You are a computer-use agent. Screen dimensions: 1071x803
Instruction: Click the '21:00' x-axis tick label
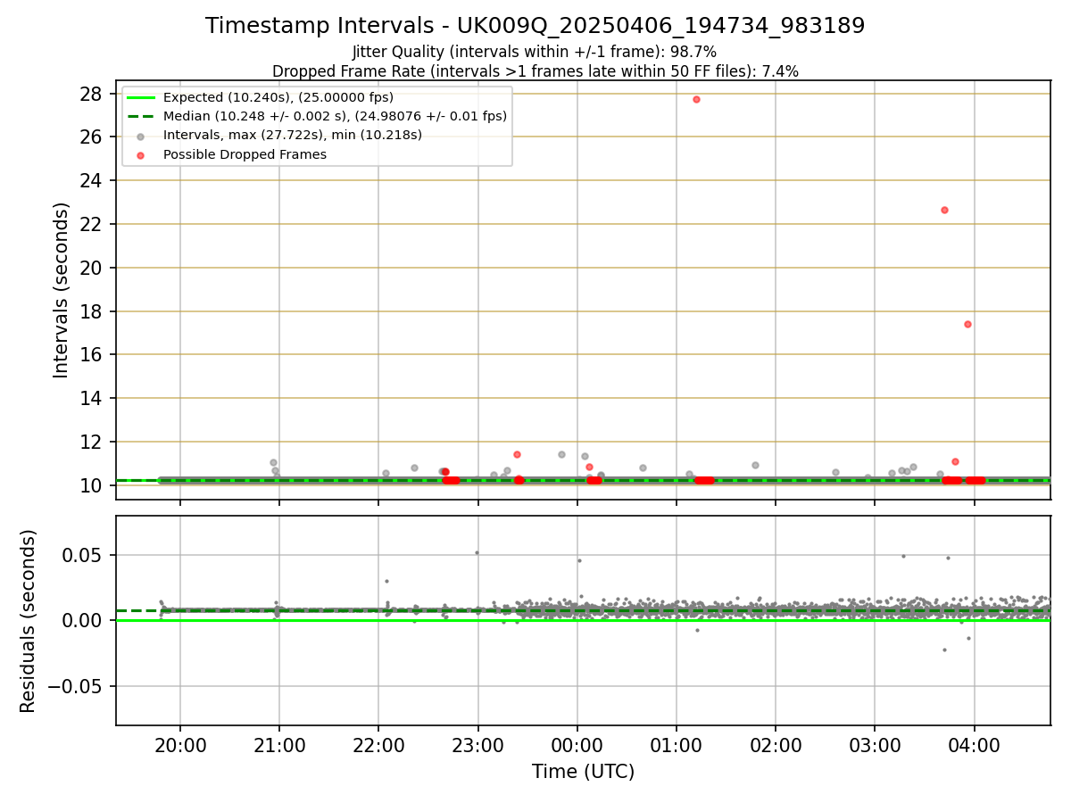(x=279, y=744)
